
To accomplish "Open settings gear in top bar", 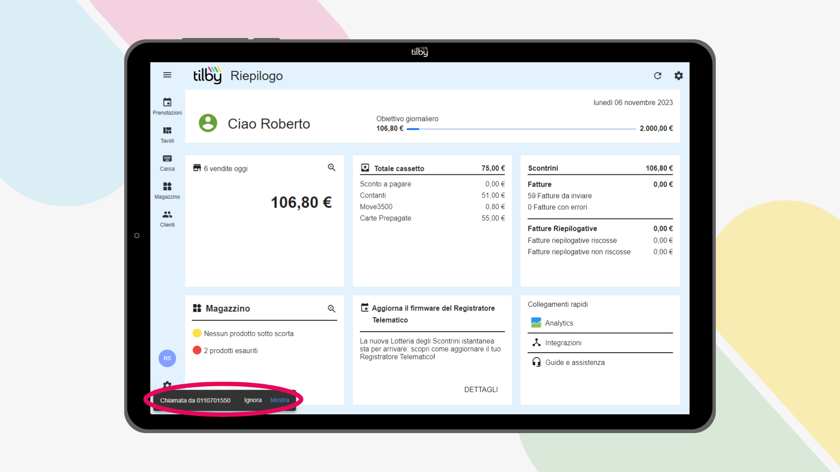I will (x=679, y=76).
